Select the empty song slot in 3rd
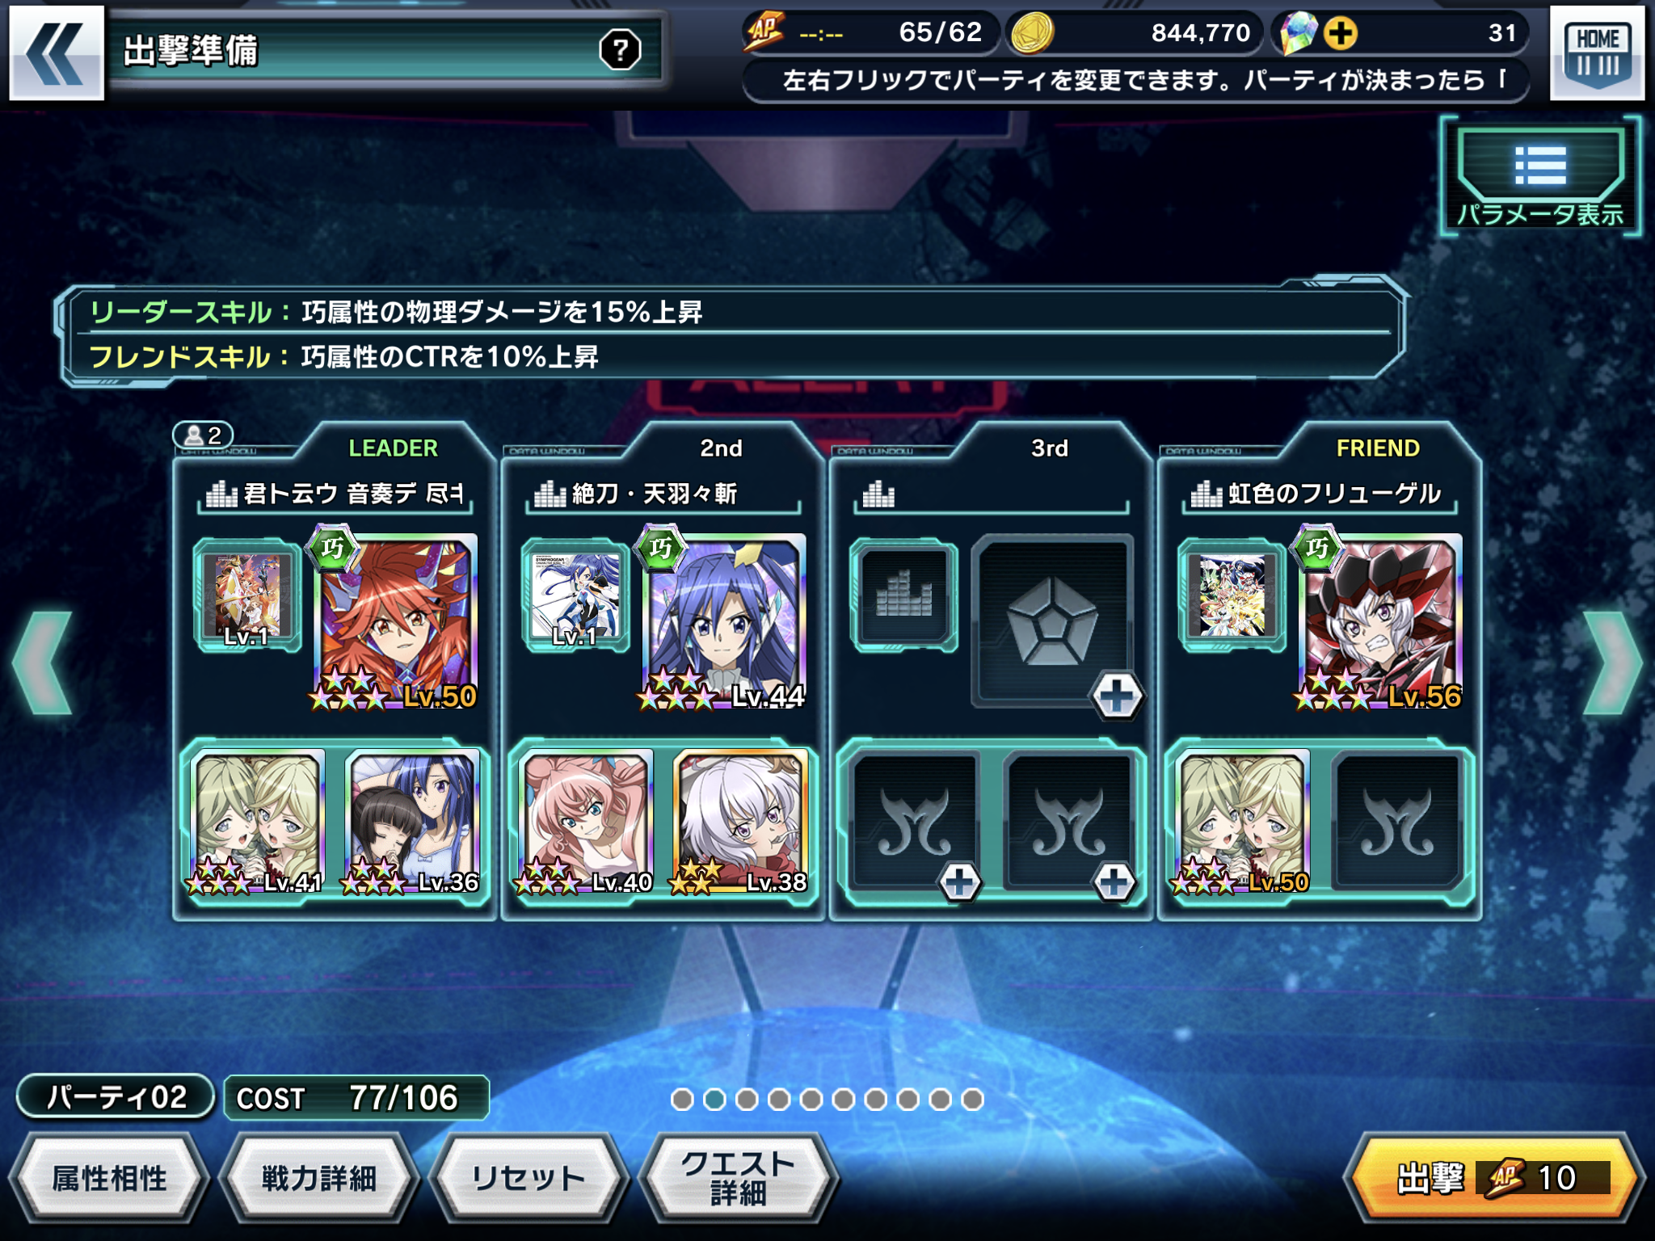Viewport: 1655px width, 1241px height. [903, 595]
